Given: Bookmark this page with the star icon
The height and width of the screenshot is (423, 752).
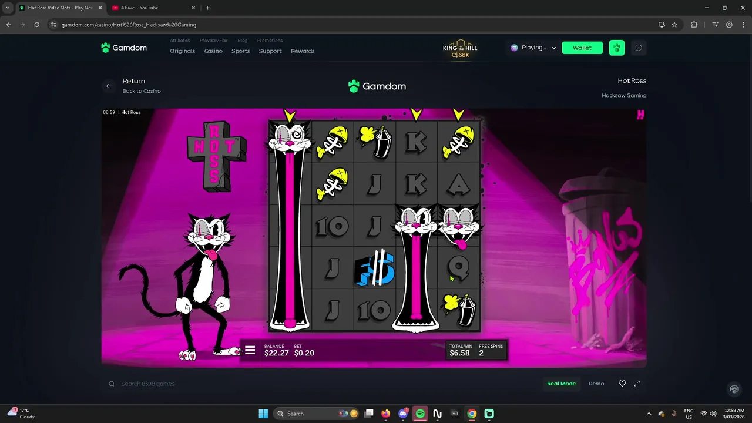Looking at the screenshot, I should tap(674, 25).
